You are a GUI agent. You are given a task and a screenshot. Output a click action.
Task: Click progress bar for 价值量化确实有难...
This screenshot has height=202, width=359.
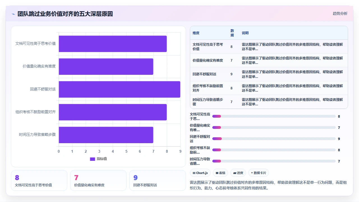click(274, 127)
